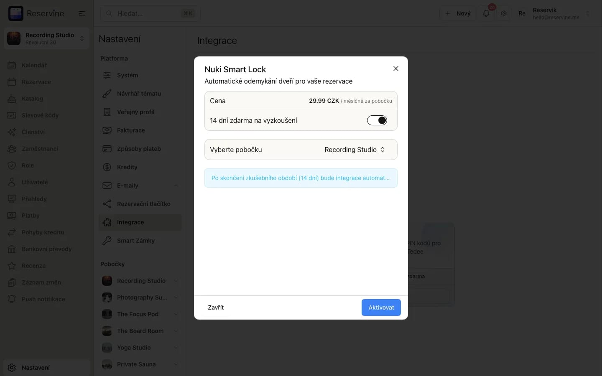Open the Vyberte pobočku Recording Studio dropdown
The width and height of the screenshot is (602, 376).
point(355,150)
